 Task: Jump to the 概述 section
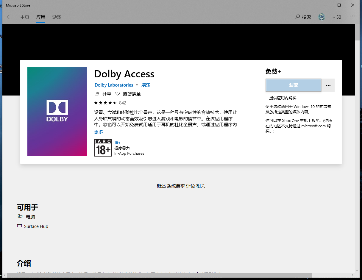pyautogui.click(x=161, y=186)
